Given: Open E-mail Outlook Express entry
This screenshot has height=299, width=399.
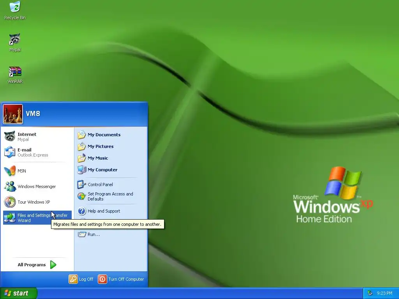Looking at the screenshot, I should [37, 152].
